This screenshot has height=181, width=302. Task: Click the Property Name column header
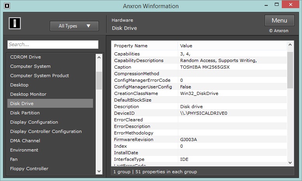[131, 46]
